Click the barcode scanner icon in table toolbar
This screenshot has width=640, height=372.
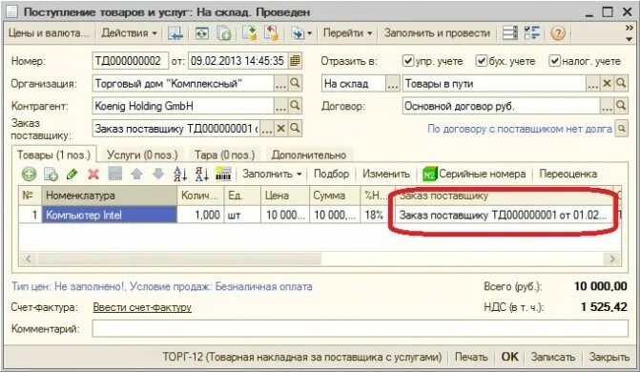[223, 175]
